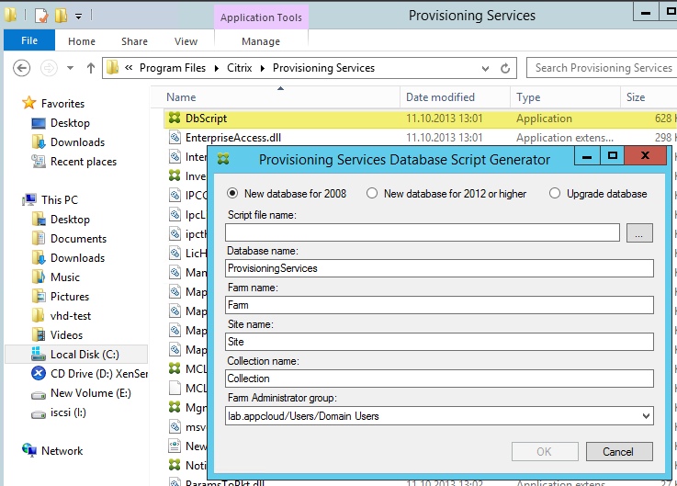The image size is (677, 486).
Task: Refresh the Provisioning Services folder
Action: (x=505, y=68)
